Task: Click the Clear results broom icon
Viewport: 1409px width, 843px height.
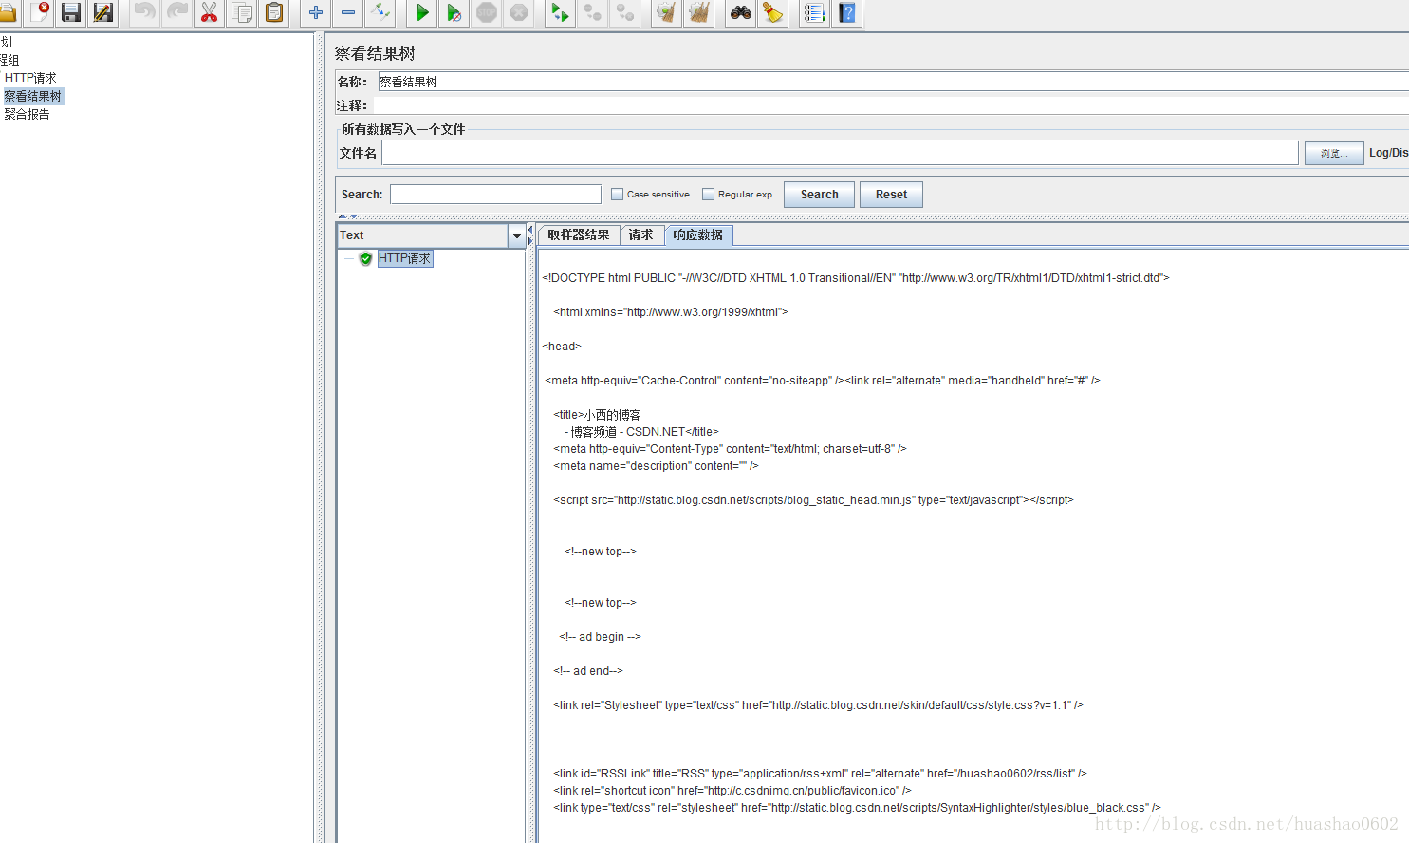Action: 666,12
